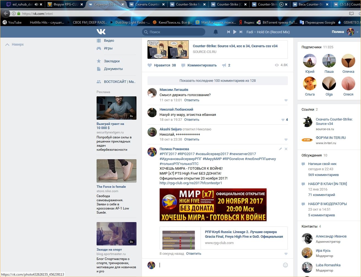The image size is (361, 277).
Task: Click the address bar URL
Action: coord(37,13)
